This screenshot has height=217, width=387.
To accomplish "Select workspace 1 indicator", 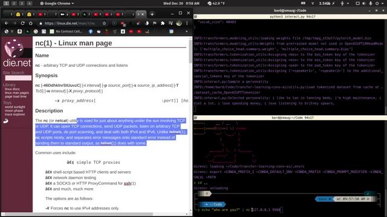I will (7, 3).
